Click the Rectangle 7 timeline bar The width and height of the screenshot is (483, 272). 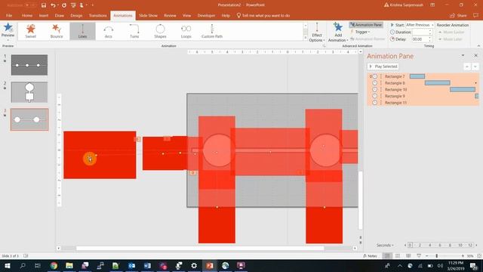coord(417,76)
